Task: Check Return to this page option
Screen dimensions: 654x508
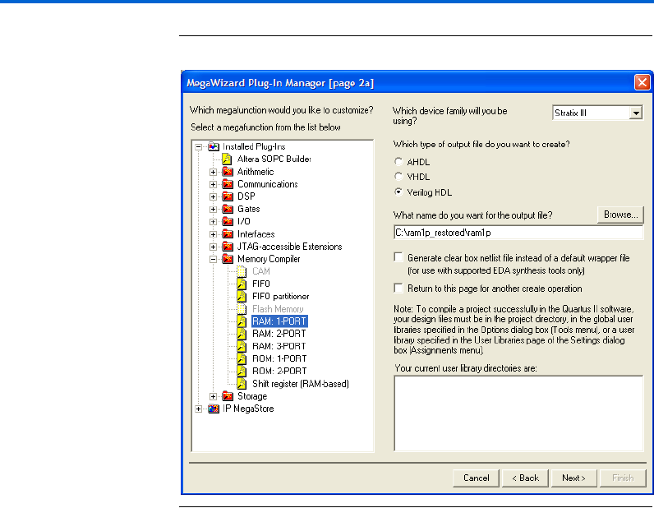Action: (x=398, y=288)
